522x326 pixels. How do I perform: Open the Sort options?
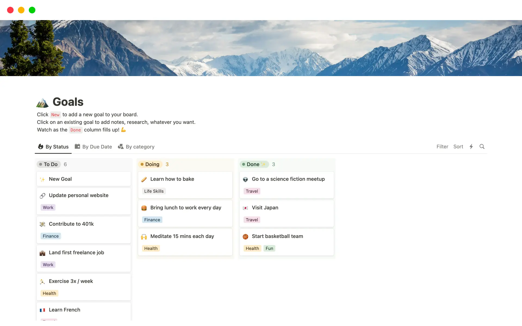[458, 147]
